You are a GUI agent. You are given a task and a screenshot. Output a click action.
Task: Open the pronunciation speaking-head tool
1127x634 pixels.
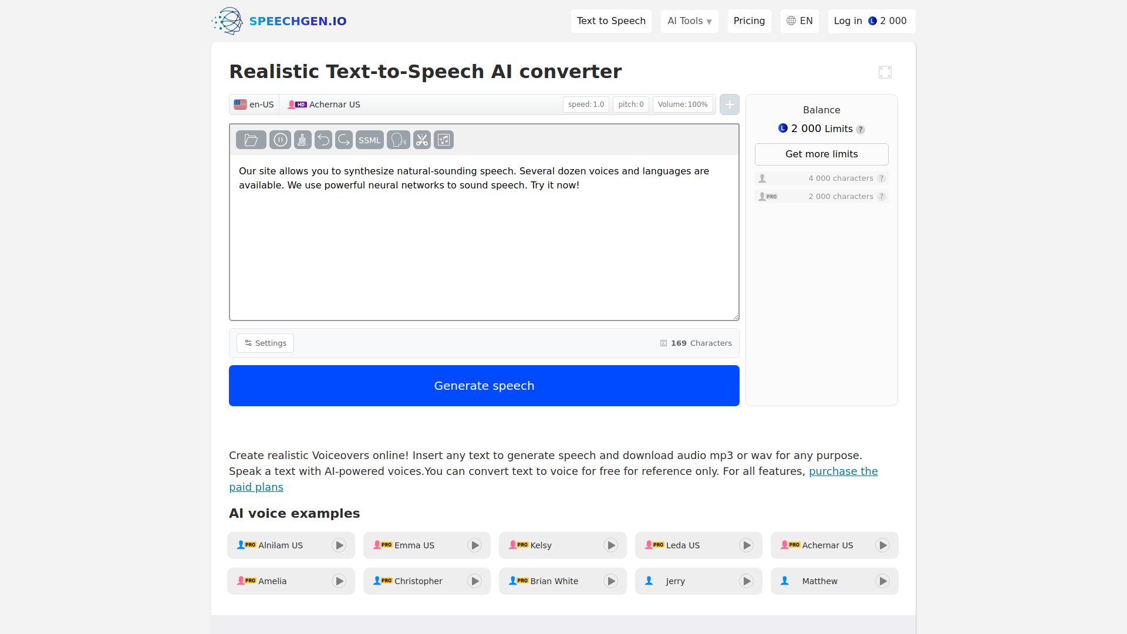click(398, 140)
